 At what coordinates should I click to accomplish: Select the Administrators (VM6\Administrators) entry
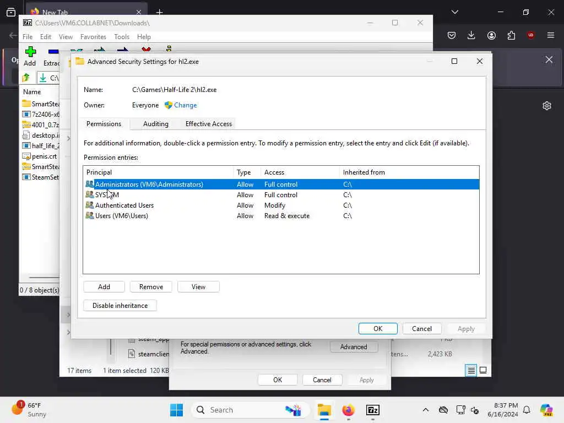[x=281, y=184]
